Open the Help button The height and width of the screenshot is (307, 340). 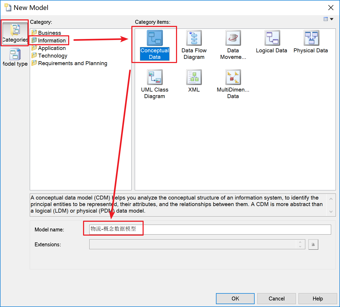click(318, 299)
